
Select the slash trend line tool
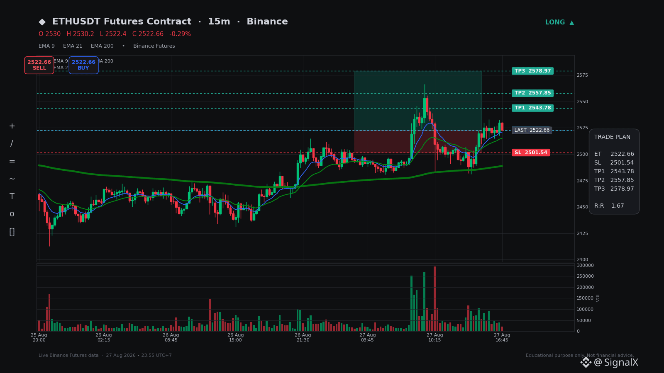12,144
